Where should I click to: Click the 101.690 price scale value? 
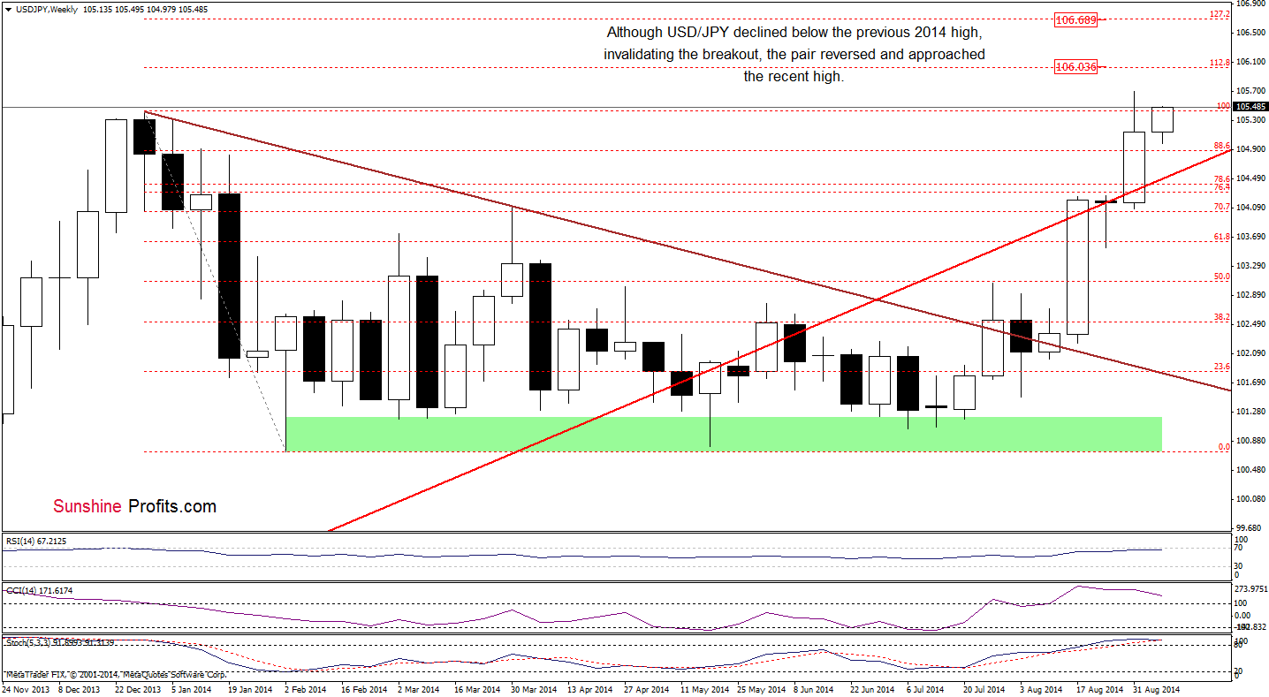1250,382
